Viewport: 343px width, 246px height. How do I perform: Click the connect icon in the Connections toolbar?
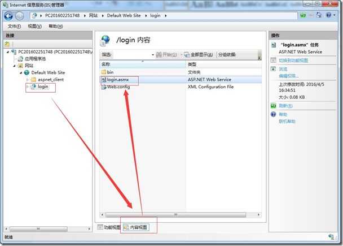click(7, 44)
